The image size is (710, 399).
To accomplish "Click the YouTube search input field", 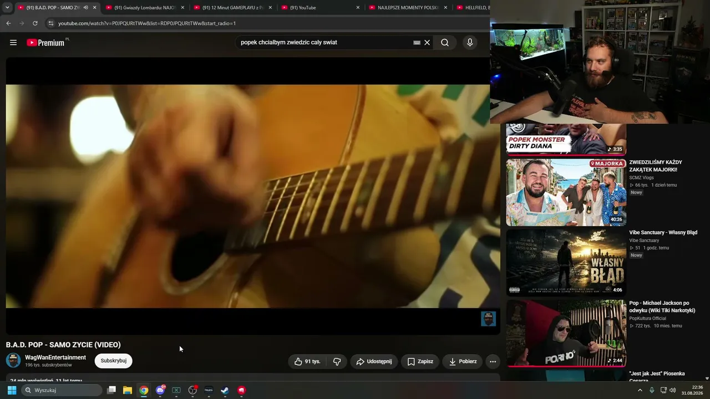I will pyautogui.click(x=324, y=43).
